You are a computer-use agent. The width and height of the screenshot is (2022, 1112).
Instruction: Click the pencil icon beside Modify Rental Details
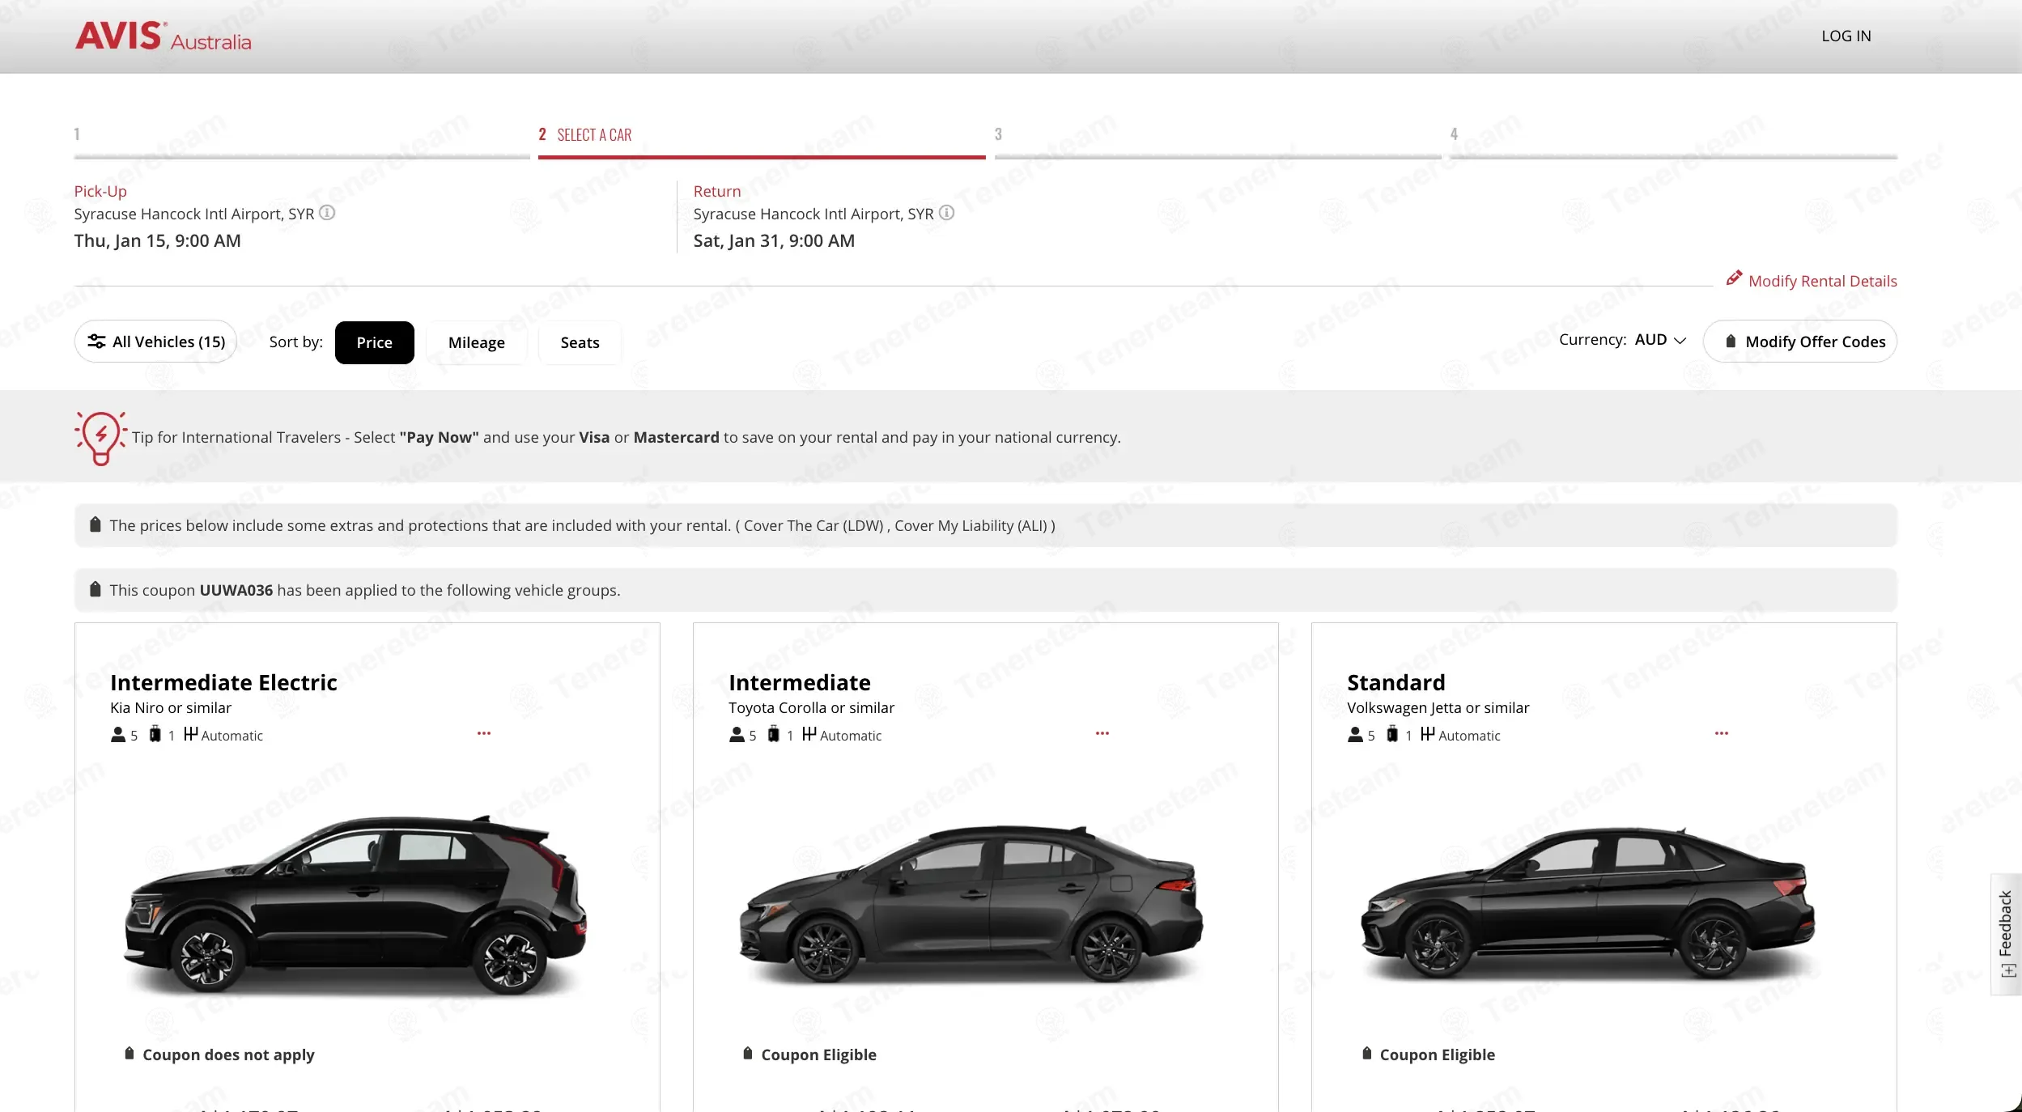(1734, 278)
